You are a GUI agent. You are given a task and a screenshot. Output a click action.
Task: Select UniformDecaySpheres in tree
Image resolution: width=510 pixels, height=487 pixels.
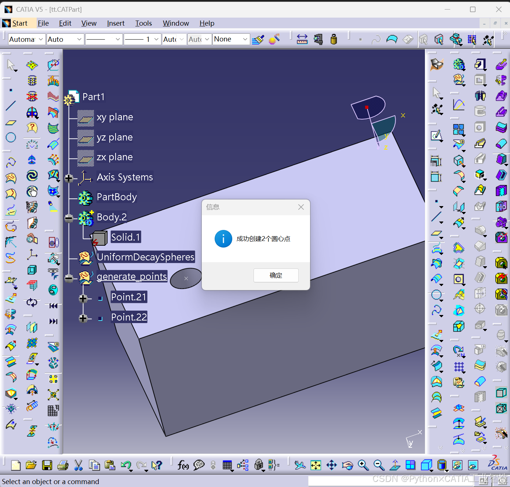(x=146, y=257)
